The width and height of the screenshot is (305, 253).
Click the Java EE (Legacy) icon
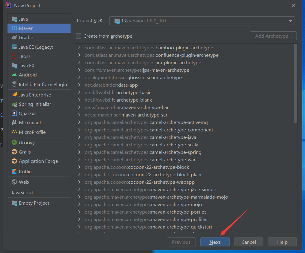(x=14, y=47)
